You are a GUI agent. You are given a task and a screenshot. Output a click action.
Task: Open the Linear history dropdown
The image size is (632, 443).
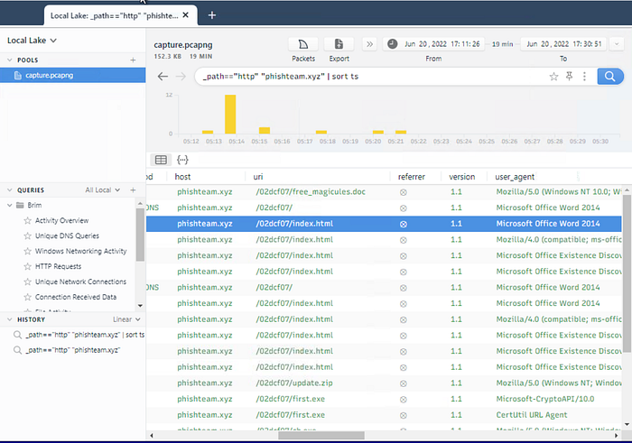pos(126,319)
